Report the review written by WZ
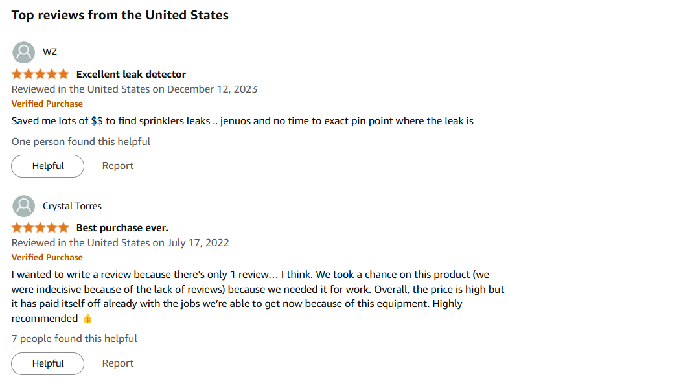 pos(118,166)
